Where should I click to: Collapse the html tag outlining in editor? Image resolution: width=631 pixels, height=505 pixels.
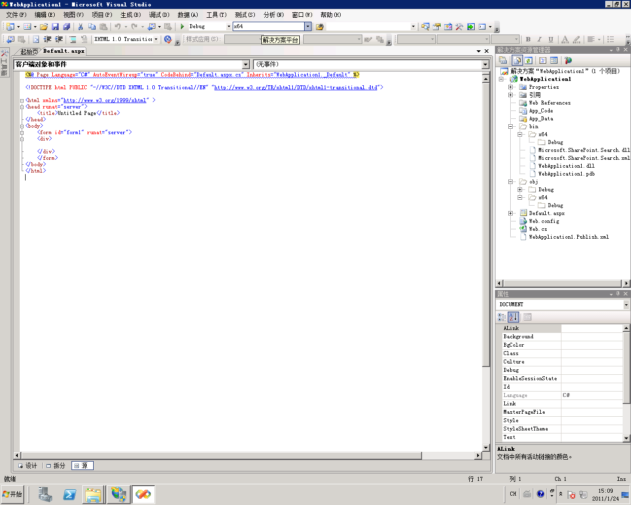(x=22, y=101)
